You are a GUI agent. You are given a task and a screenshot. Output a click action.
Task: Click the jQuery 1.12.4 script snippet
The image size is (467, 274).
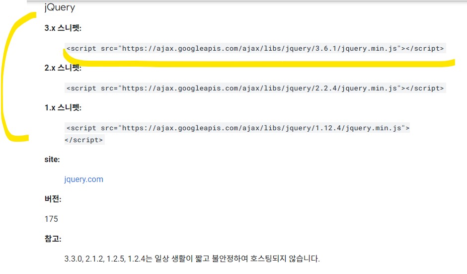(x=237, y=134)
